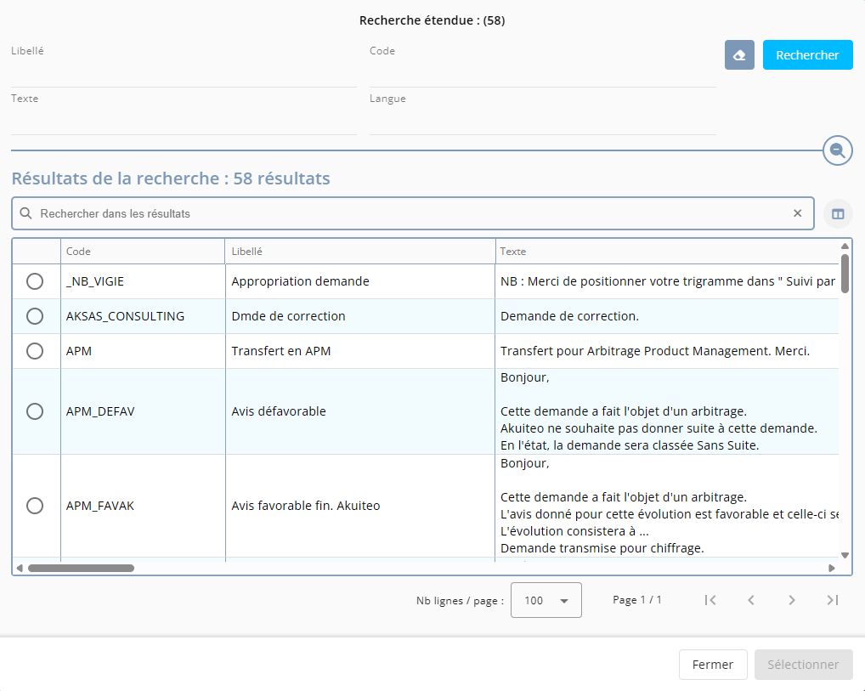Click the Fermer button
Viewport: 865px width, 691px height.
coord(712,665)
